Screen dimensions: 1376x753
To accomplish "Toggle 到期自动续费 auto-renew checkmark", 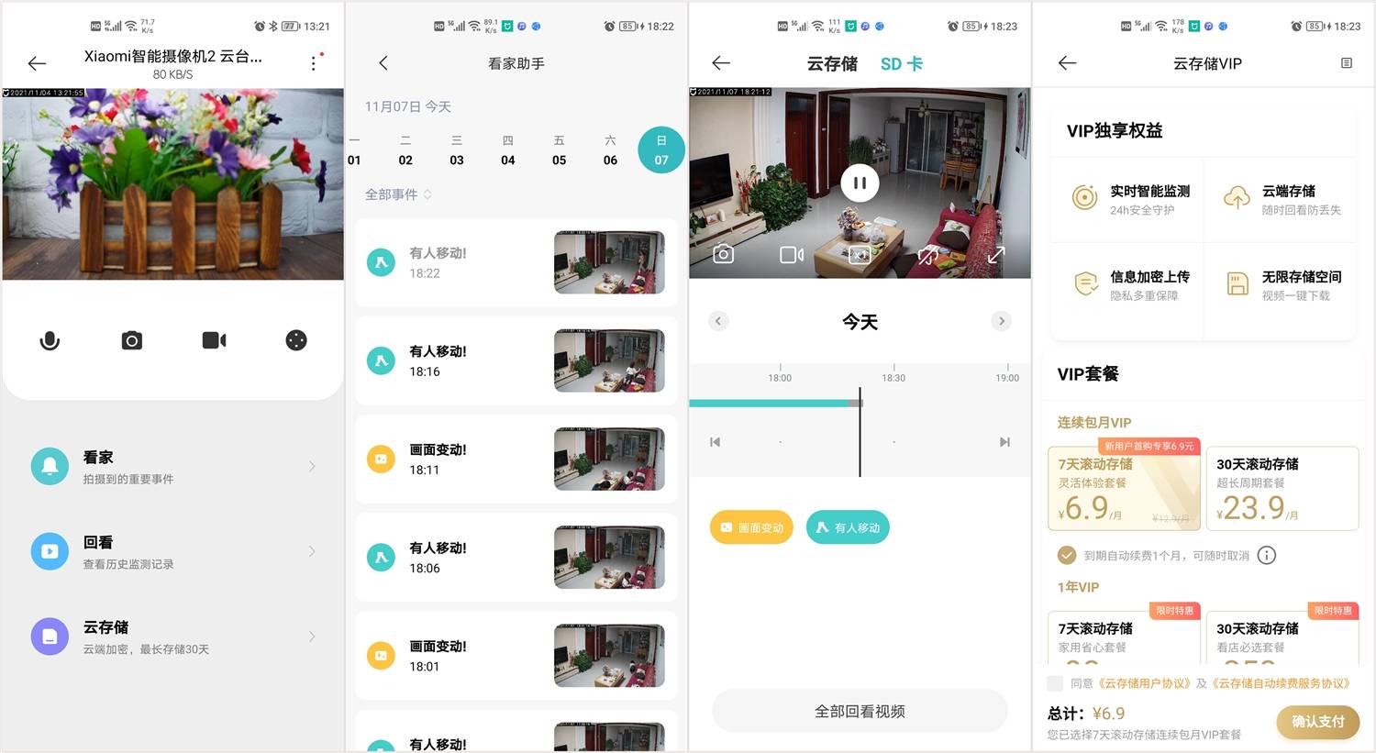I will (1067, 555).
